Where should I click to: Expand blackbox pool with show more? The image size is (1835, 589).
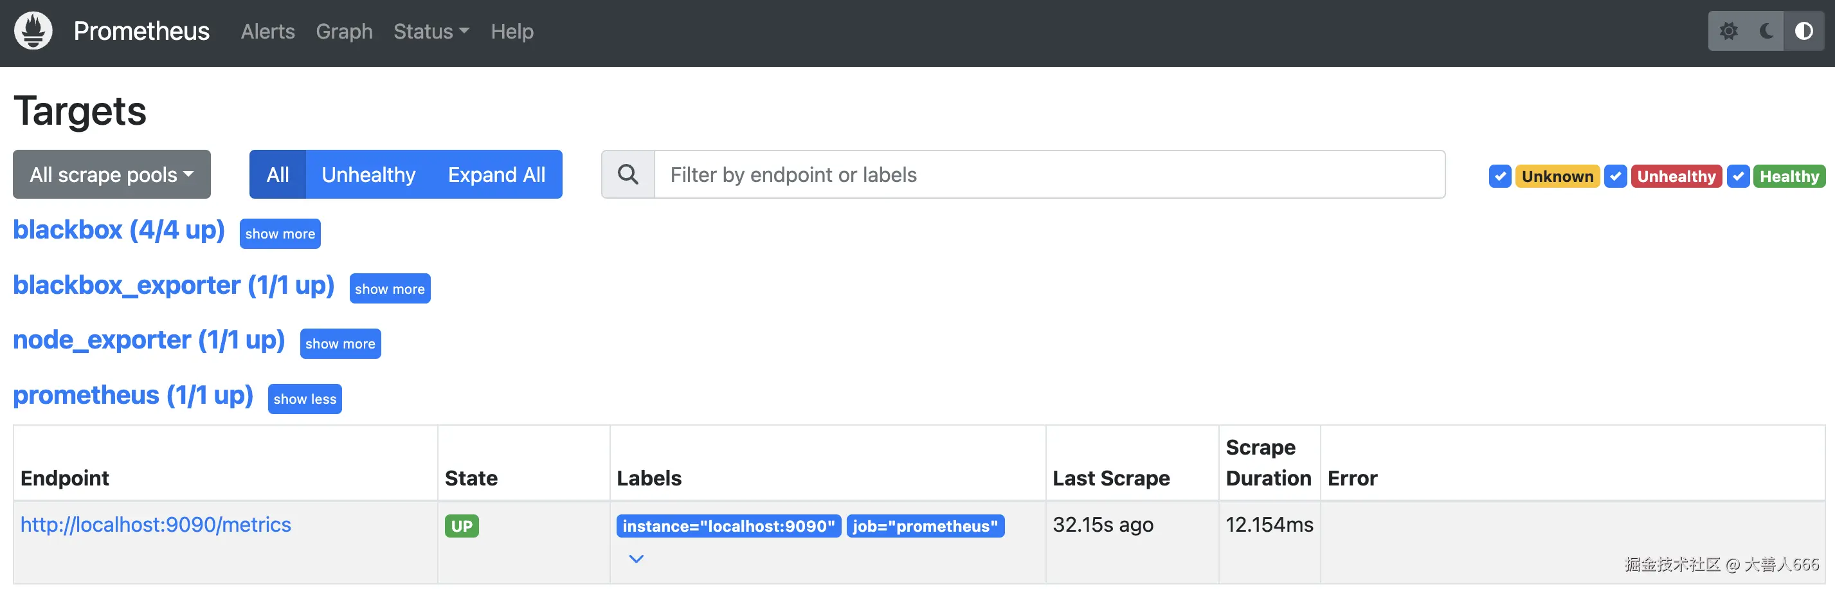(x=280, y=233)
